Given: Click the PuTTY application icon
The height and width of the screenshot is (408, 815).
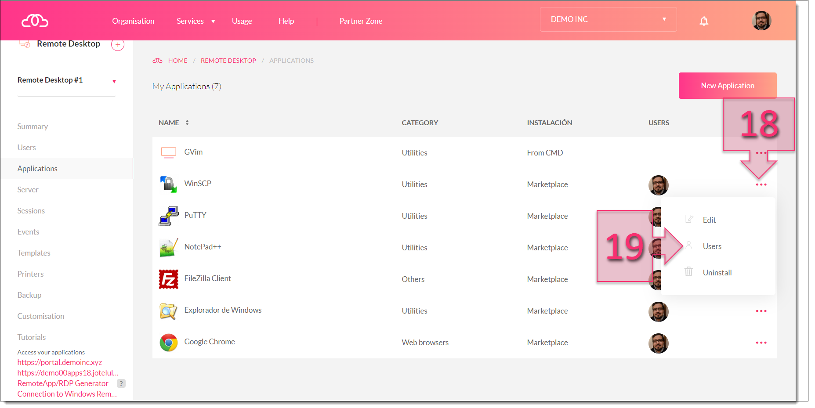Looking at the screenshot, I should pyautogui.click(x=168, y=216).
